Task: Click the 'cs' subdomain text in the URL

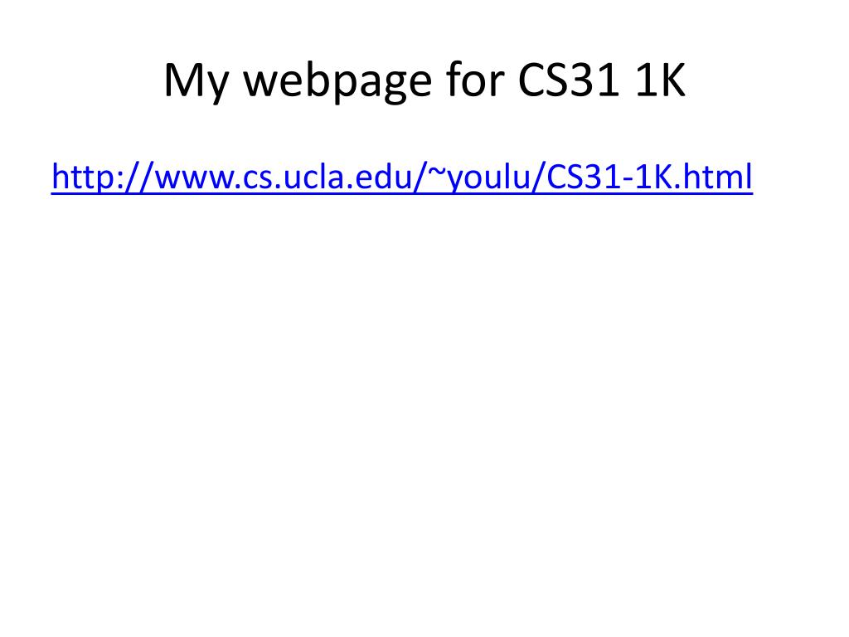Action: (257, 179)
